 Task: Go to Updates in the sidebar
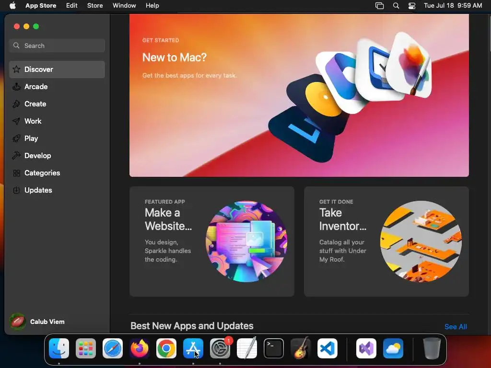(57, 190)
